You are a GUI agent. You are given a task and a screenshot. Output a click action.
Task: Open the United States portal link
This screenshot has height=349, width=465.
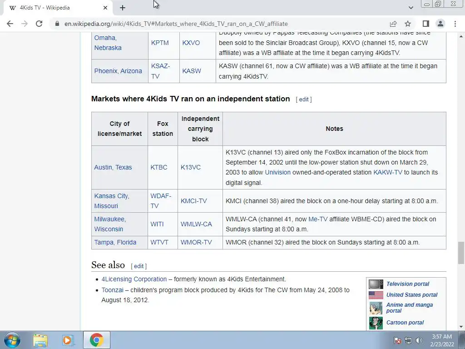pos(411,294)
